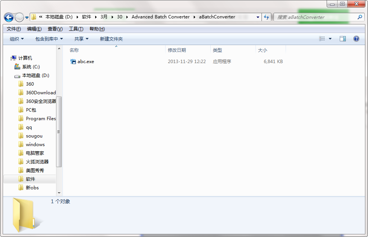Open the 帮助(H) menu
This screenshot has height=237, width=368.
[97, 29]
